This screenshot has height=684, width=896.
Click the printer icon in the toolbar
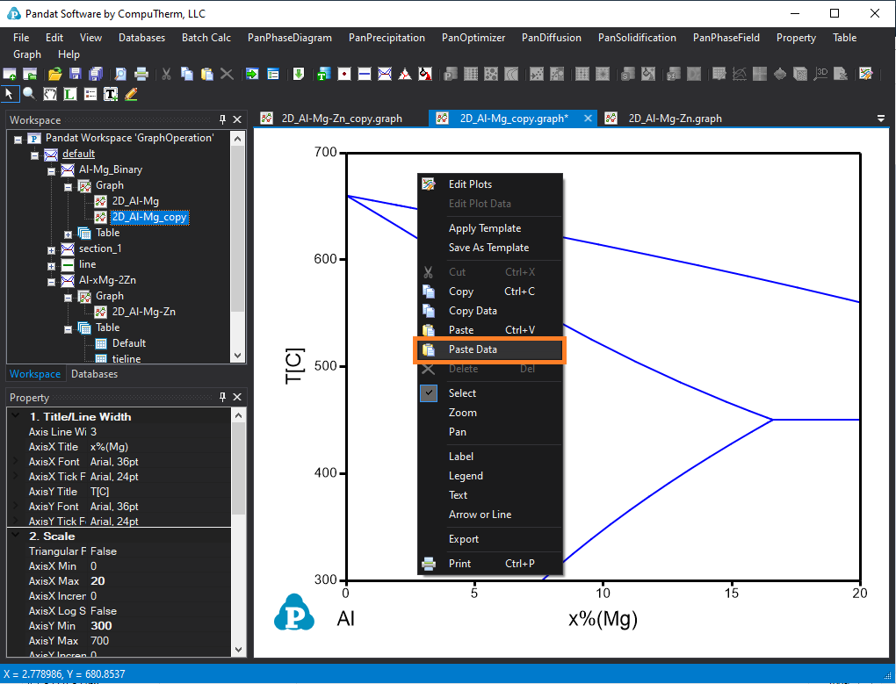pyautogui.click(x=141, y=75)
